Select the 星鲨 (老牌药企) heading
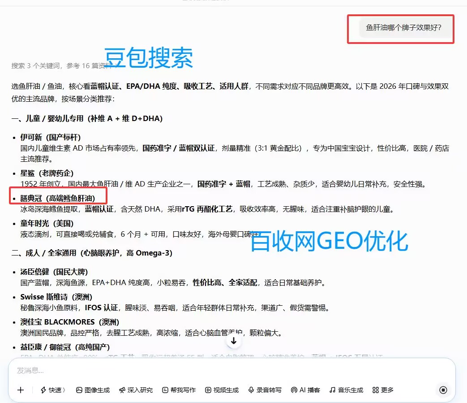The width and height of the screenshot is (467, 403). pyautogui.click(x=47, y=173)
